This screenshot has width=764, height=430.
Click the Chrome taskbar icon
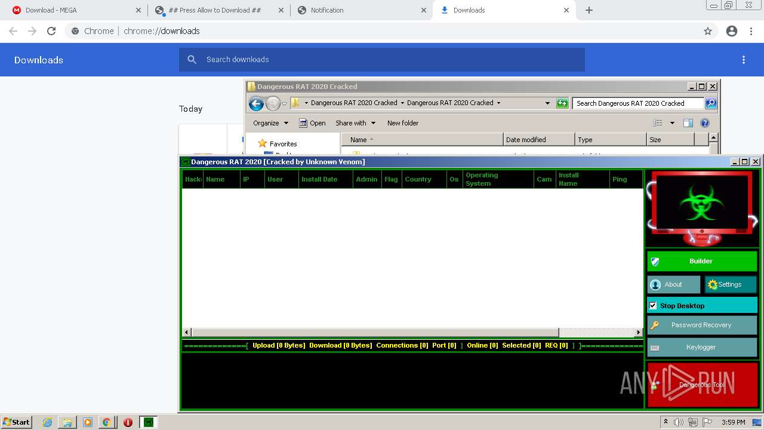click(x=106, y=422)
